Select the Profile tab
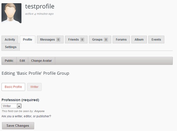 (28, 39)
